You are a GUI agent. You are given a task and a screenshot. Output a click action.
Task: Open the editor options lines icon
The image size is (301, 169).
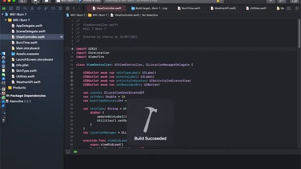pos(289,8)
